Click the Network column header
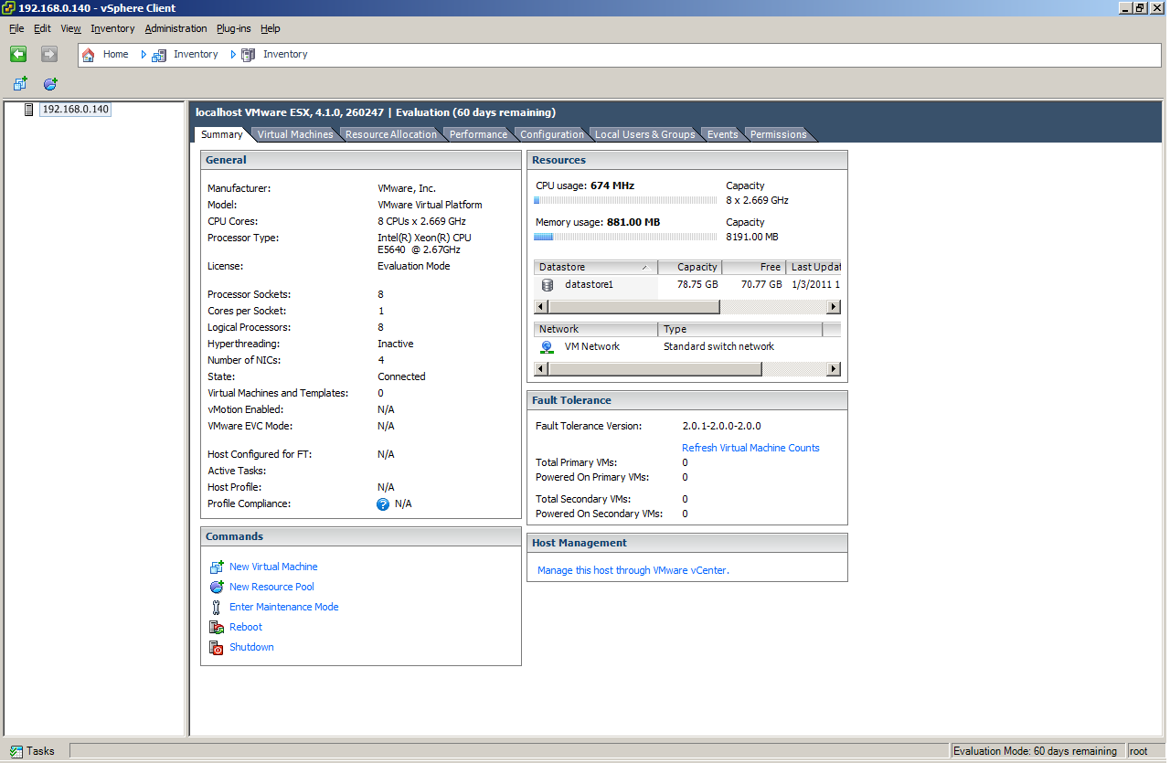The width and height of the screenshot is (1170, 763). pos(596,329)
